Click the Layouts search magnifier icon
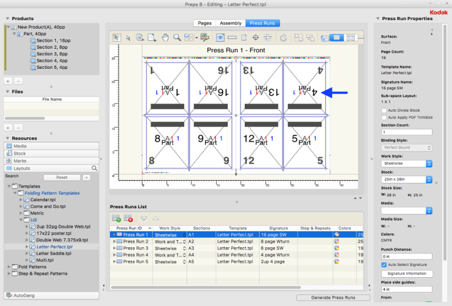 click(x=94, y=168)
